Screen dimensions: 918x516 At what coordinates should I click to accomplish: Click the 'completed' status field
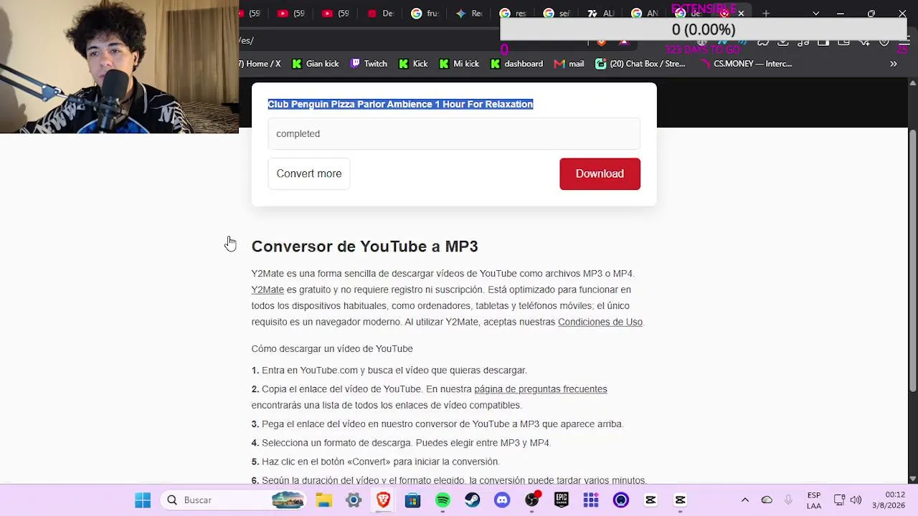454,134
